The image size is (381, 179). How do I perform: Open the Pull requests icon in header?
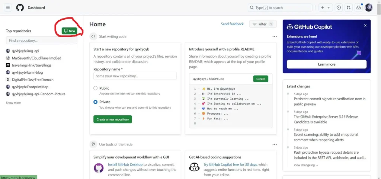[x=349, y=7]
